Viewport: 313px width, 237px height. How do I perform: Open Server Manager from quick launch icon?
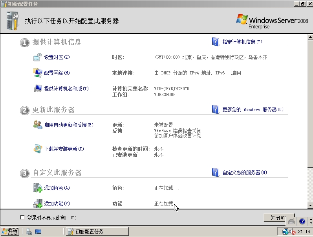point(29,231)
